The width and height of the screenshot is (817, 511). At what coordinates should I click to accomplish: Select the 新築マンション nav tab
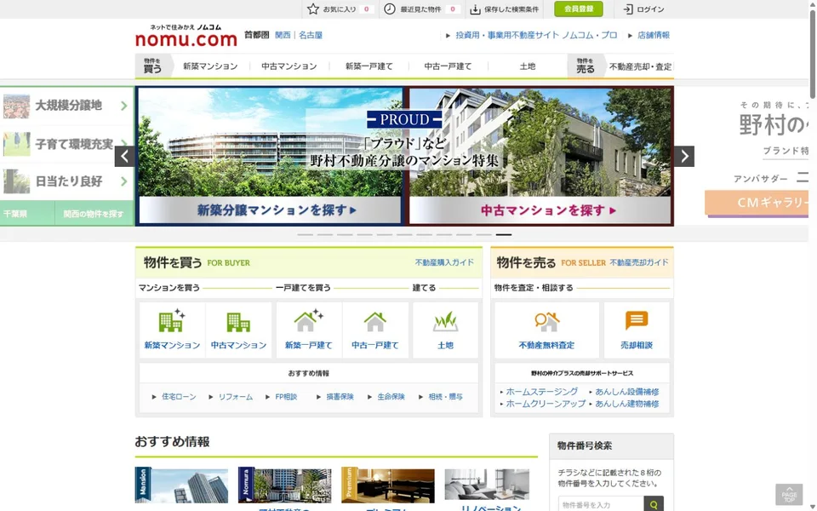[210, 66]
